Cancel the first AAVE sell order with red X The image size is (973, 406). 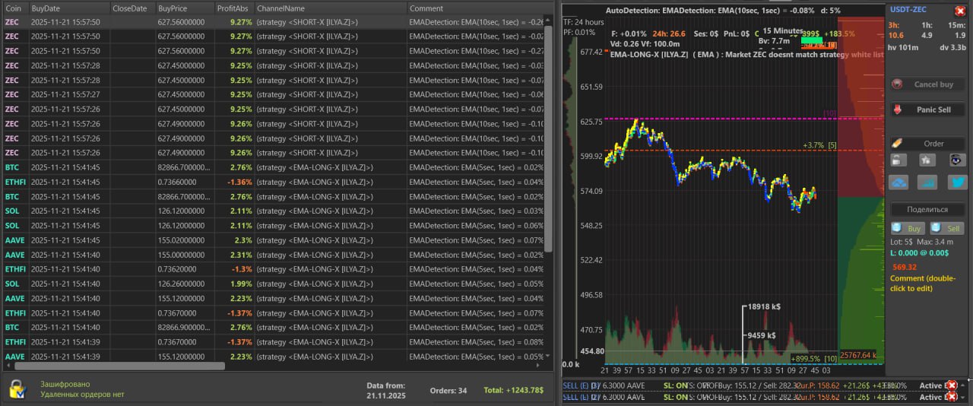951,386
